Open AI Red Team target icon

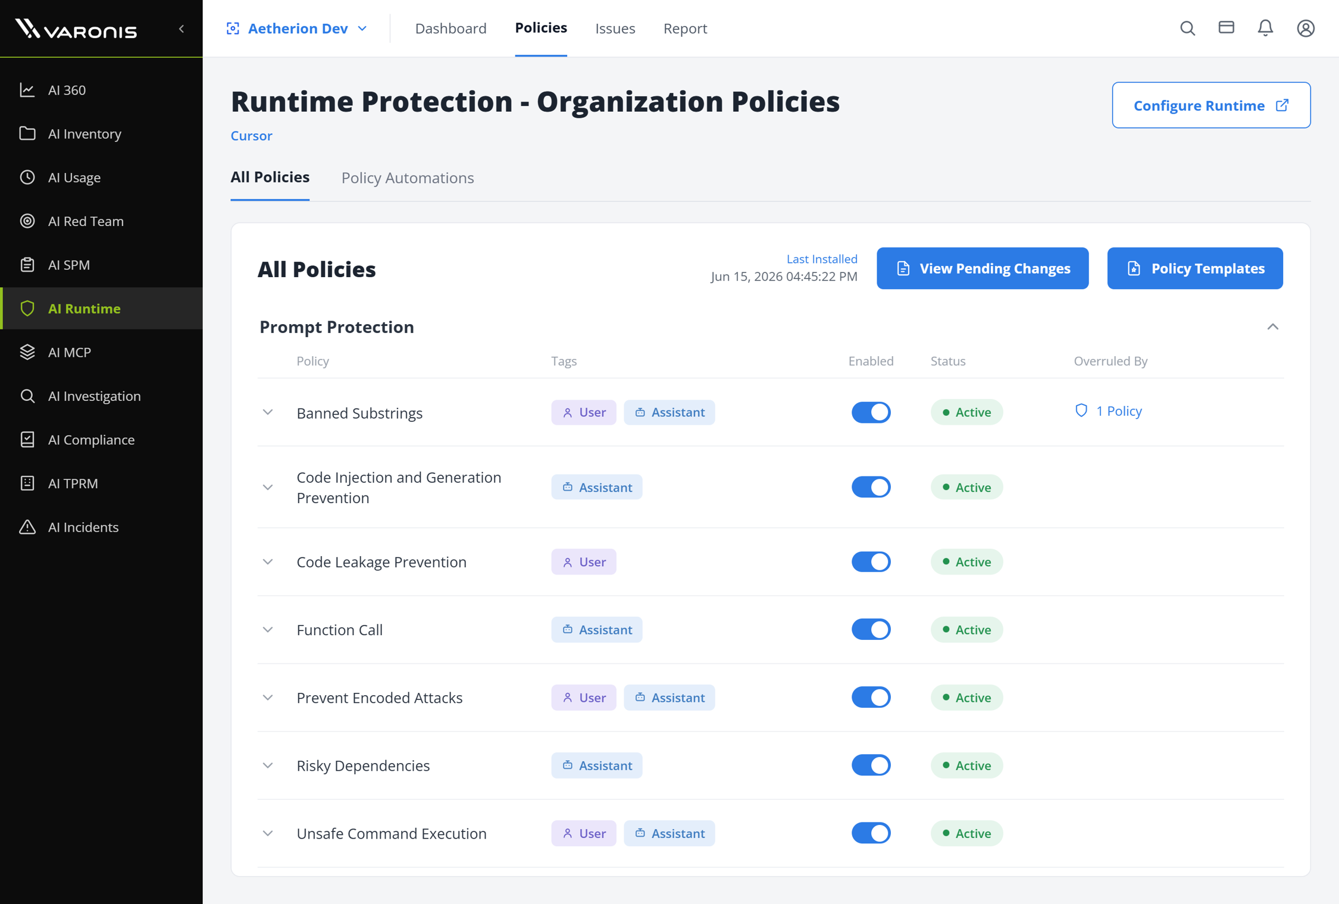click(27, 221)
